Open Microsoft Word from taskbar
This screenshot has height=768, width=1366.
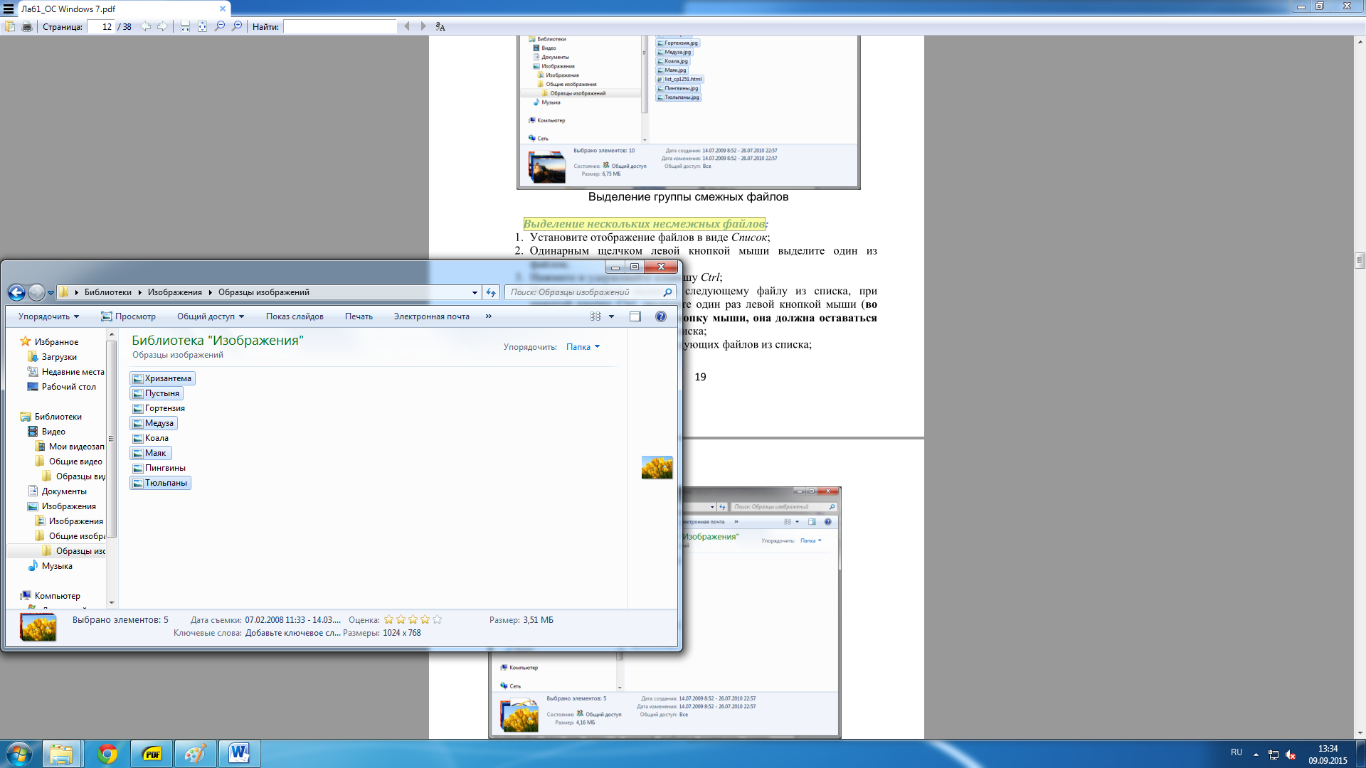pos(240,754)
